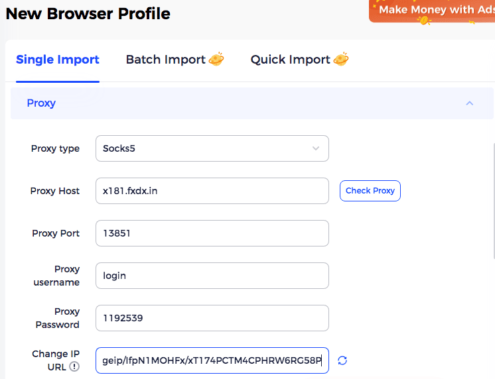The height and width of the screenshot is (379, 495).
Task: Open the Make Money with Ads banner
Action: (x=435, y=10)
